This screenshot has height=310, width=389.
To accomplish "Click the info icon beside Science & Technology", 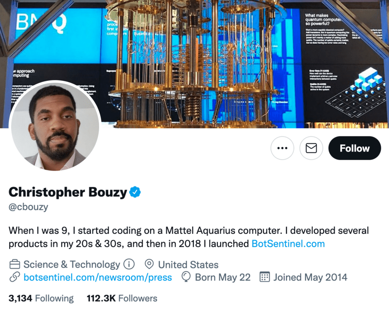I will (x=129, y=265).
